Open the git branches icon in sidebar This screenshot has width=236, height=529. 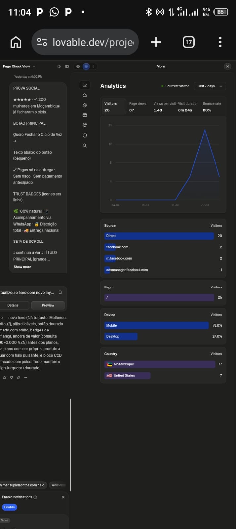pyautogui.click(x=85, y=125)
